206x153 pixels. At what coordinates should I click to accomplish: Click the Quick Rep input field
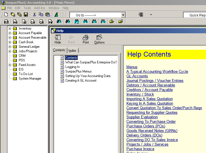point(195,15)
